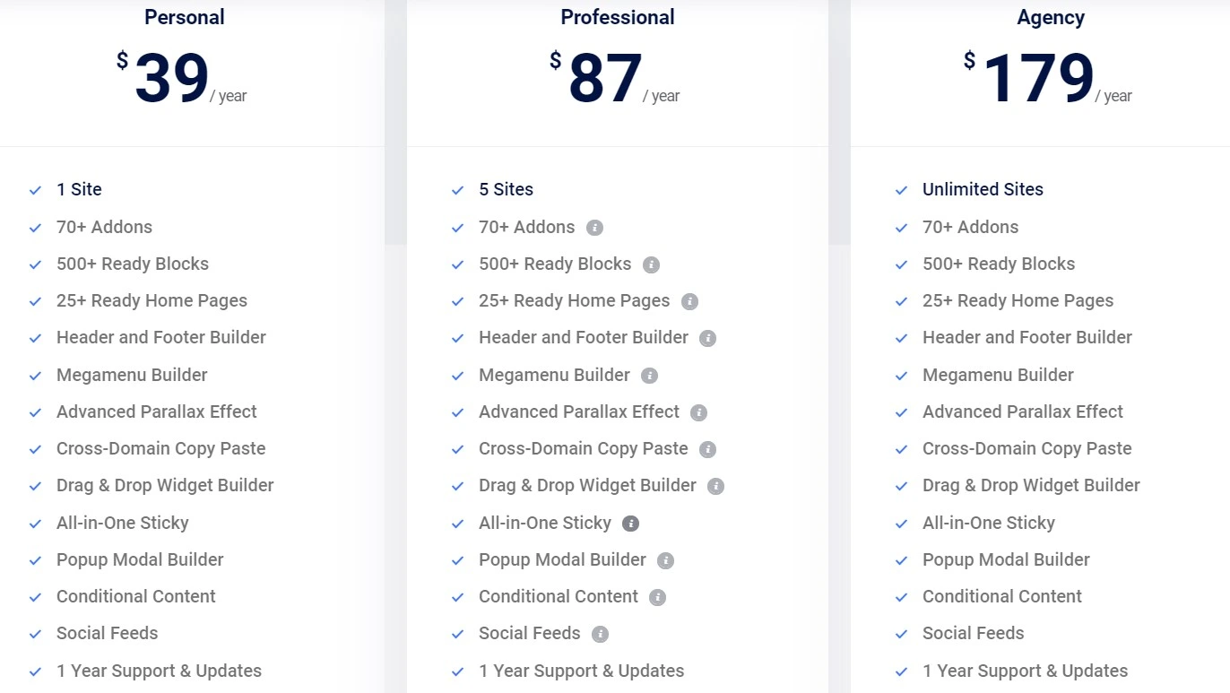Select the Agency plan heading

pyautogui.click(x=1051, y=17)
